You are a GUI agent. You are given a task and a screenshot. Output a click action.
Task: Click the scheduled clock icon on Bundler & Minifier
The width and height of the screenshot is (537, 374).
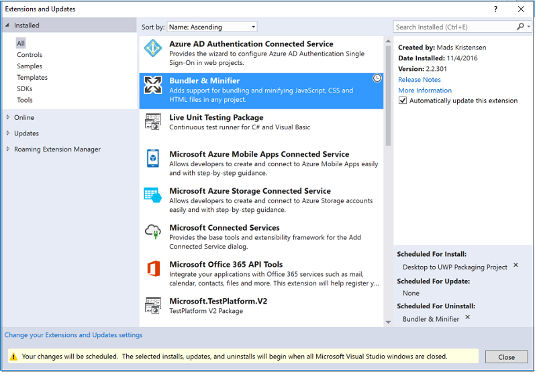coord(377,78)
